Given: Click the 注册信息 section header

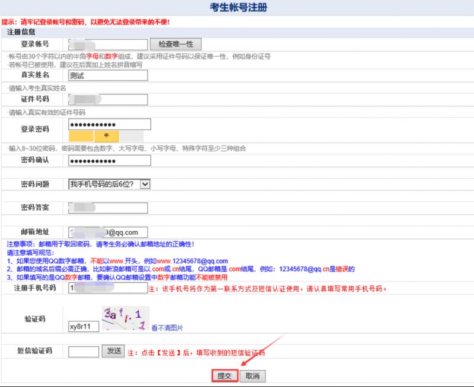Looking at the screenshot, I should [x=21, y=32].
